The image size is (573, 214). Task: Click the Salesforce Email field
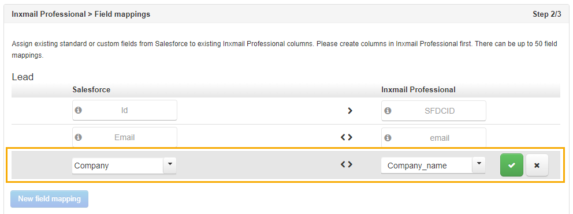click(125, 137)
